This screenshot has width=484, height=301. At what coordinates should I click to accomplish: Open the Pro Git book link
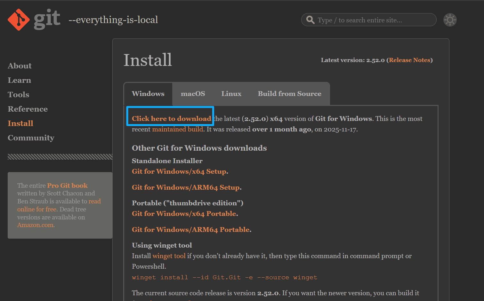67,186
